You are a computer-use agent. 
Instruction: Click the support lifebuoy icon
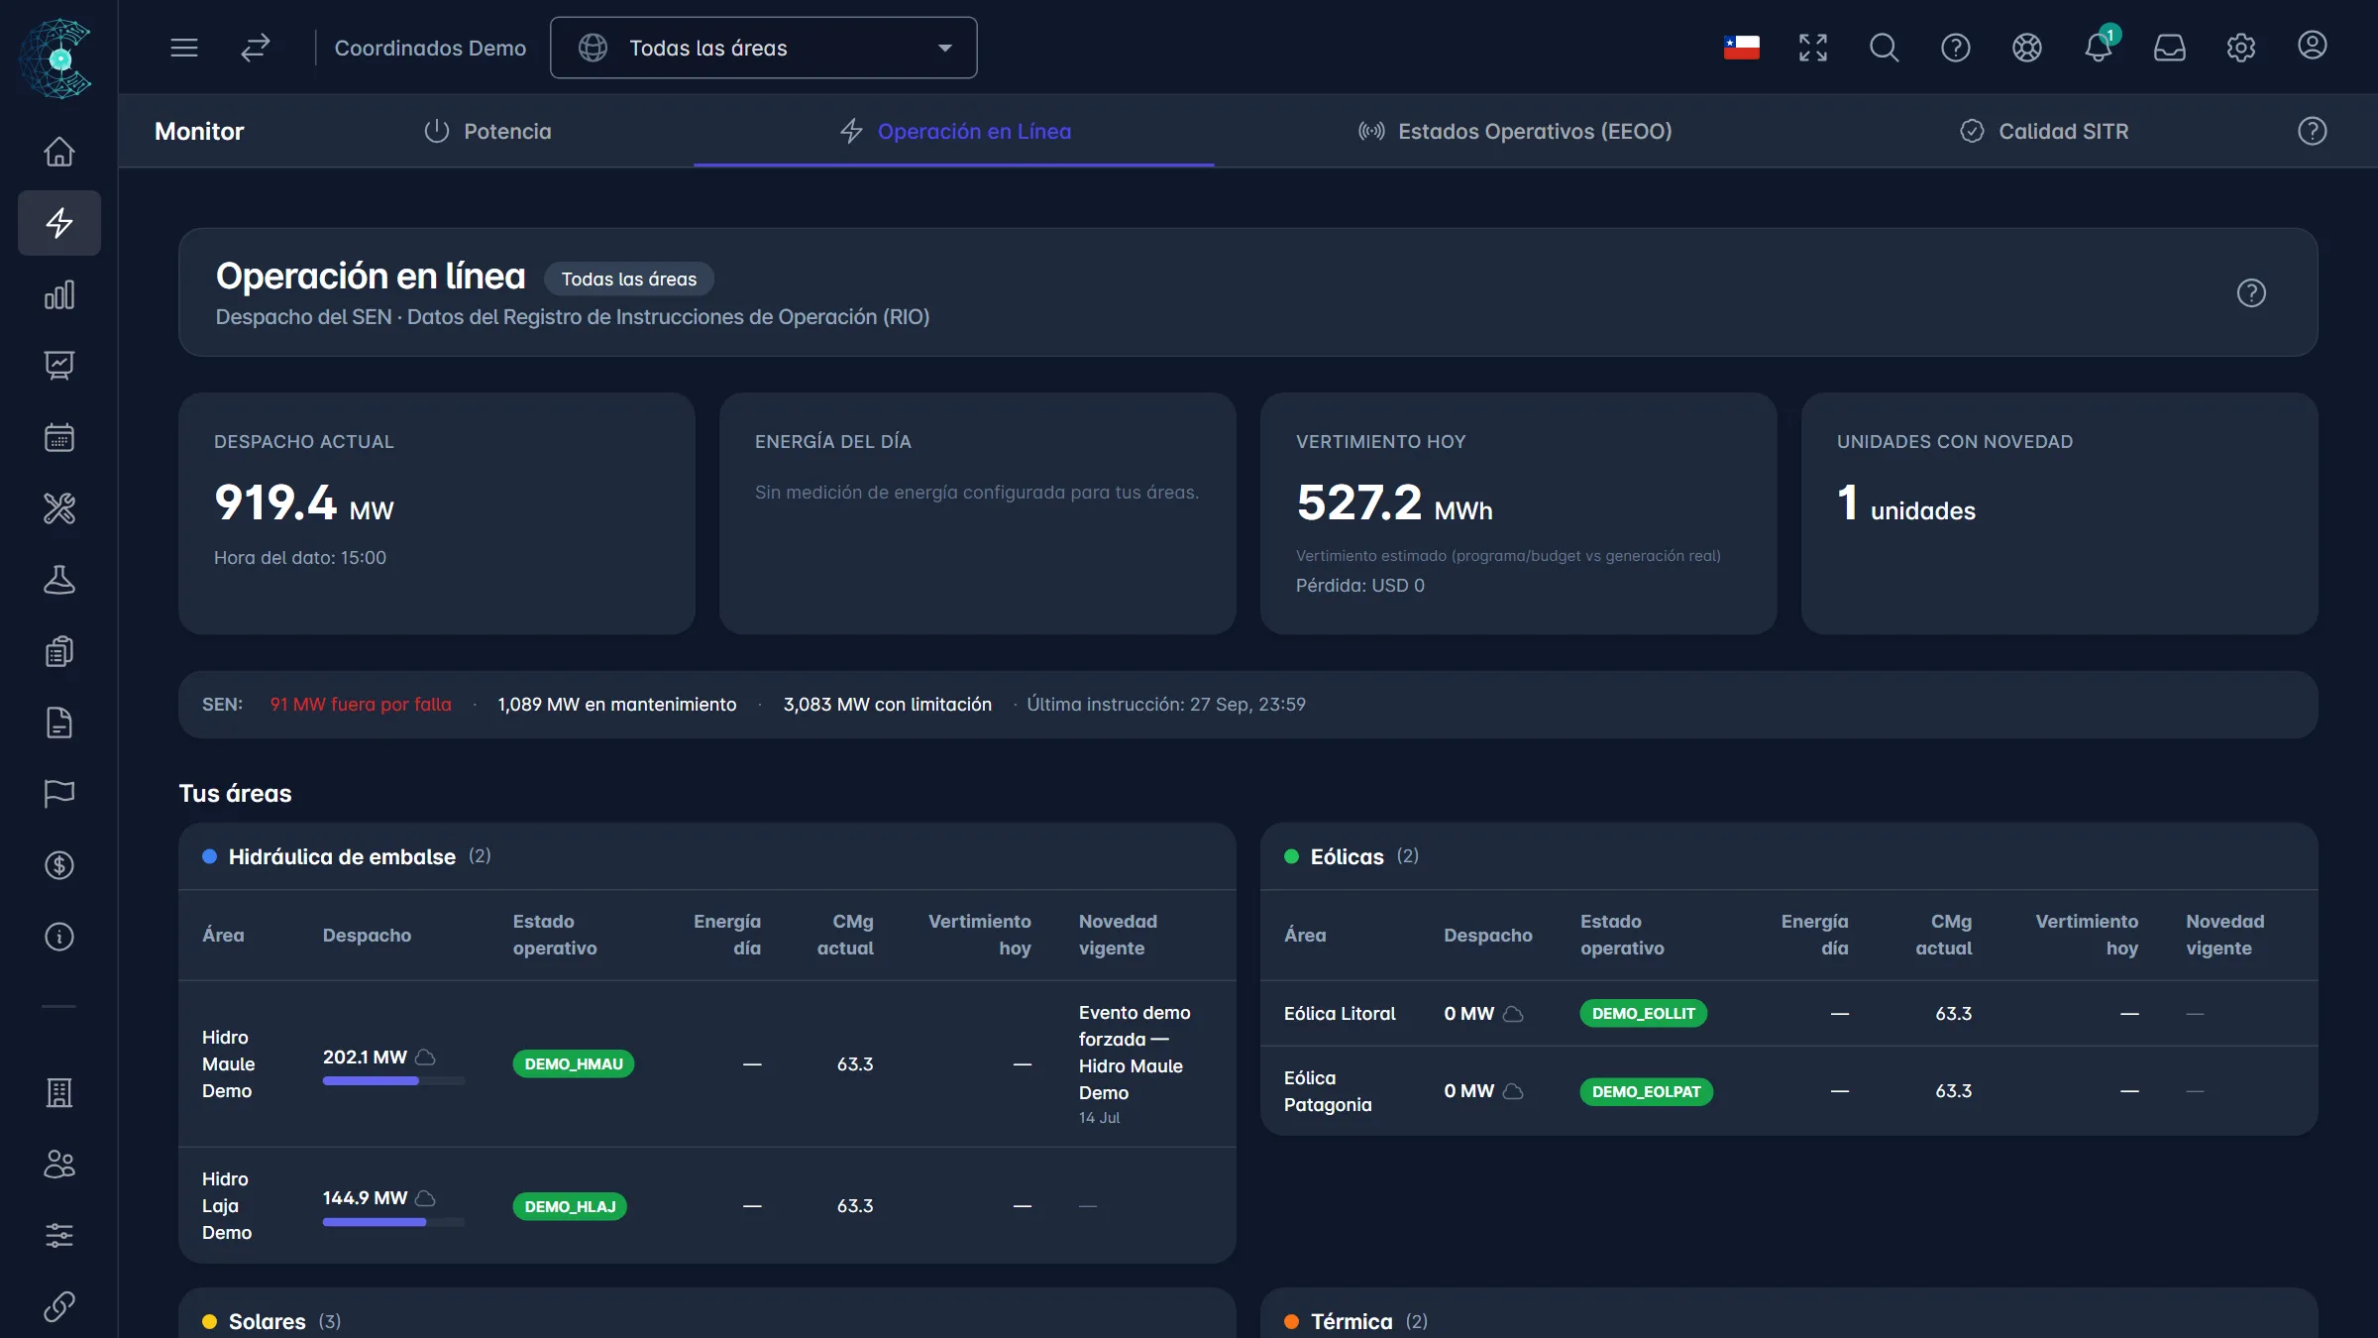tap(2027, 48)
